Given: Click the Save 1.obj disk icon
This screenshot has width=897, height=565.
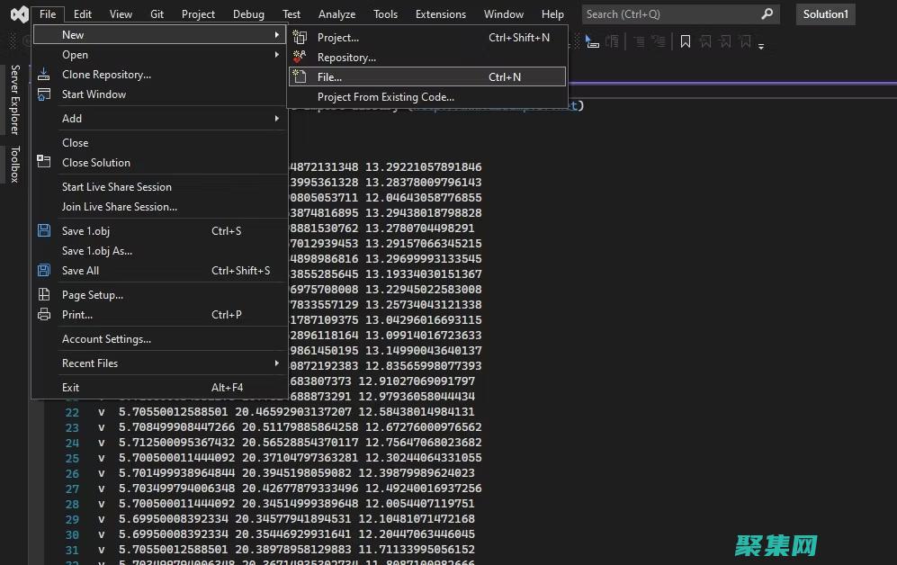Looking at the screenshot, I should (44, 231).
